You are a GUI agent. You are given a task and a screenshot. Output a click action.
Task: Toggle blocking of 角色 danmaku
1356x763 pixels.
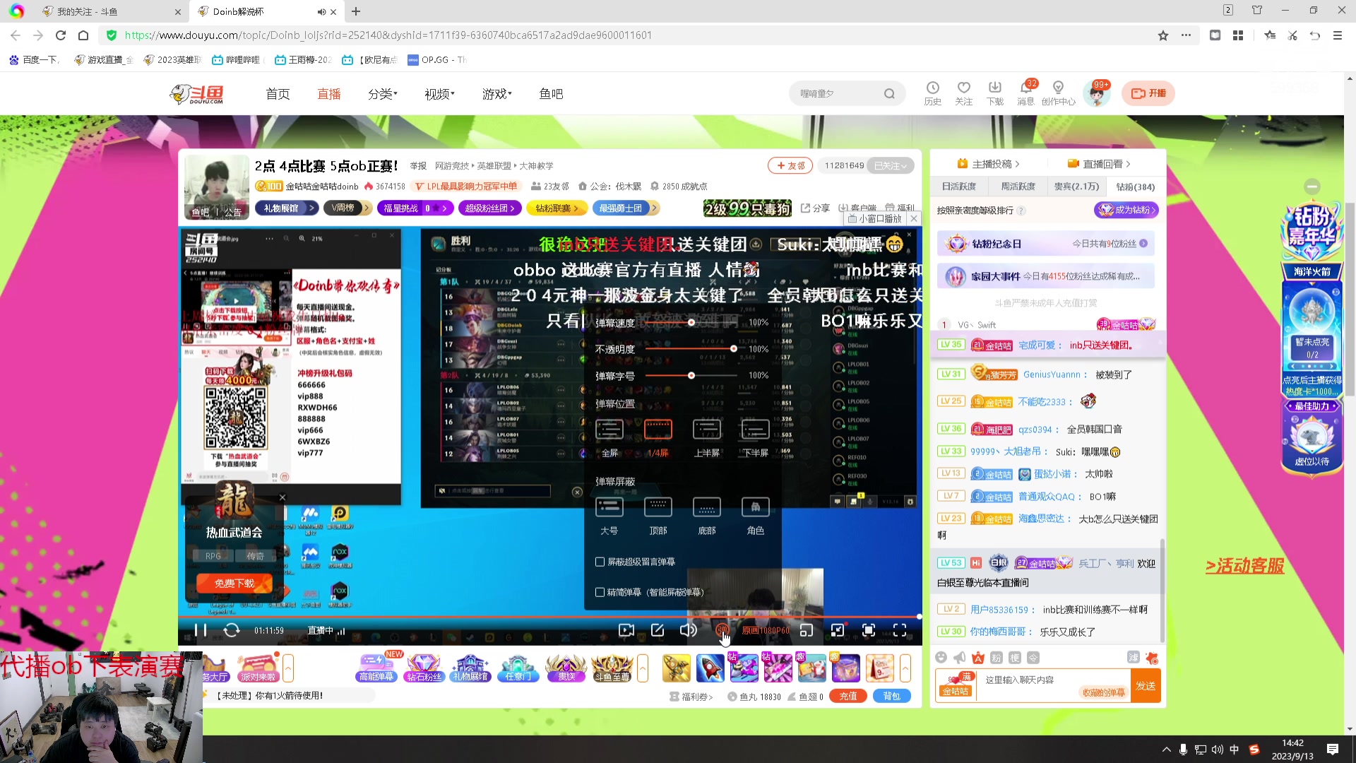pos(755,516)
